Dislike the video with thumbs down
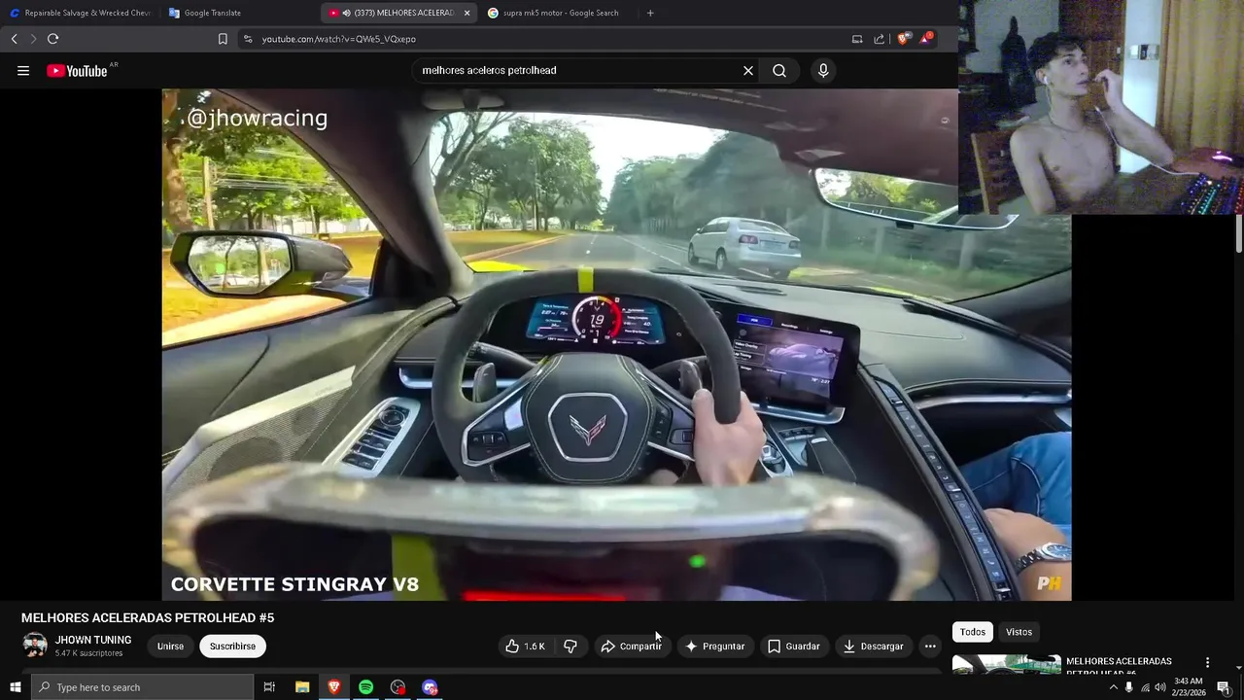Screen dimensions: 1244x700 pos(570,646)
